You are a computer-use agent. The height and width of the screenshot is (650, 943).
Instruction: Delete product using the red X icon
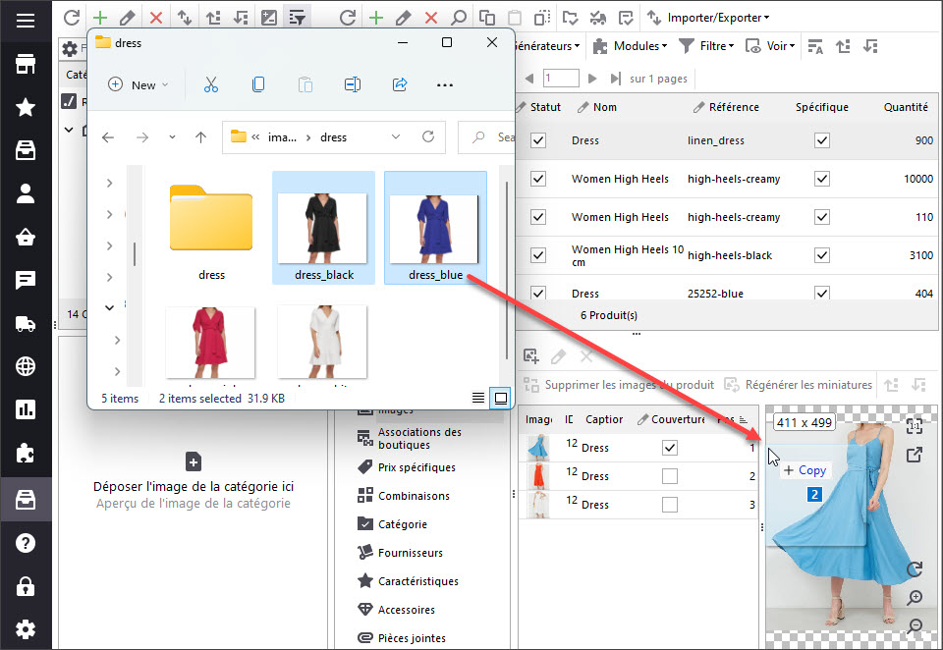click(x=430, y=18)
